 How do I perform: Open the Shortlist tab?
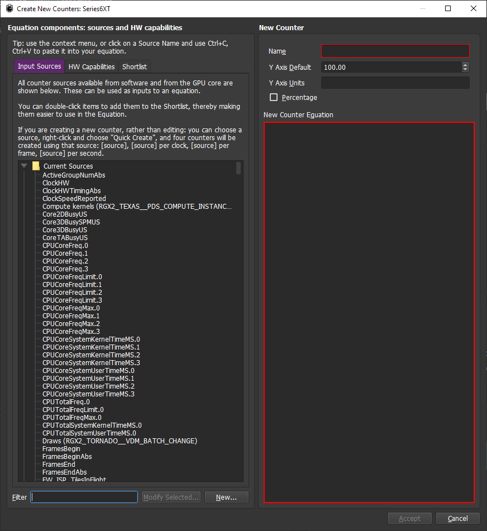point(135,66)
